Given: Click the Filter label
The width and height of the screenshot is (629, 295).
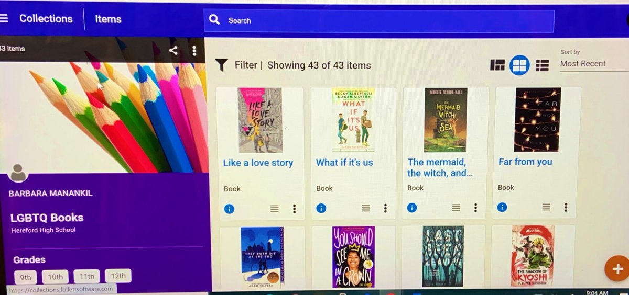Looking at the screenshot, I should pyautogui.click(x=246, y=65).
